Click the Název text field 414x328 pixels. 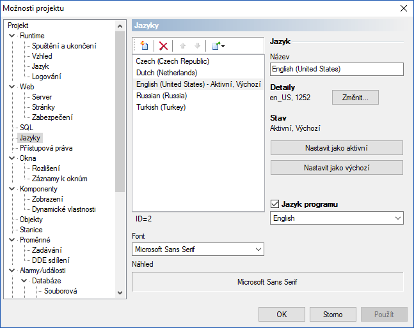pyautogui.click(x=337, y=69)
